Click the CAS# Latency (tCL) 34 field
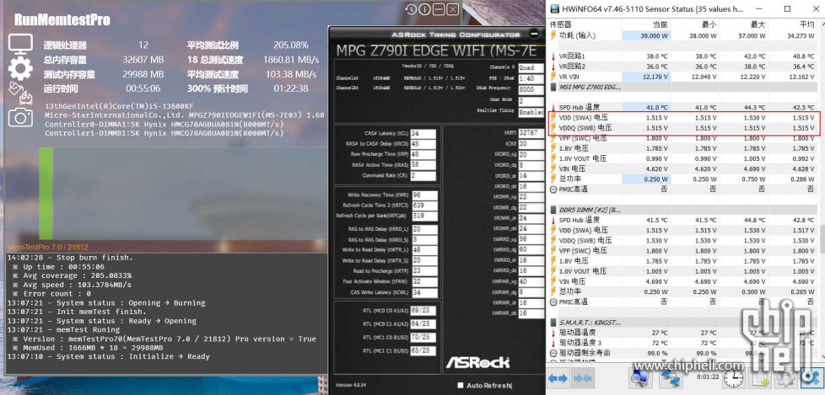The image size is (825, 395). [x=423, y=133]
